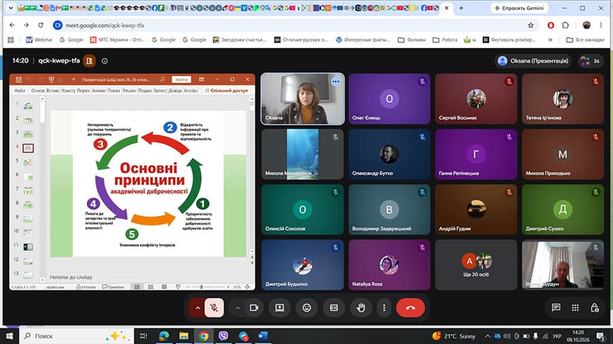Viewport: 613px width, 344px height.
Task: Open more options three-dot menu
Action: click(384, 308)
